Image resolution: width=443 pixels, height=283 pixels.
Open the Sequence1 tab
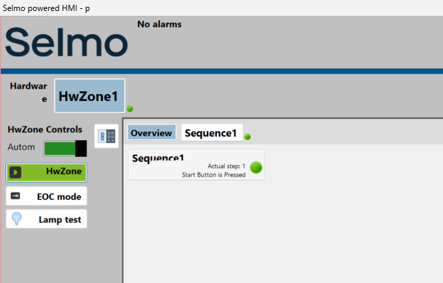pyautogui.click(x=212, y=133)
